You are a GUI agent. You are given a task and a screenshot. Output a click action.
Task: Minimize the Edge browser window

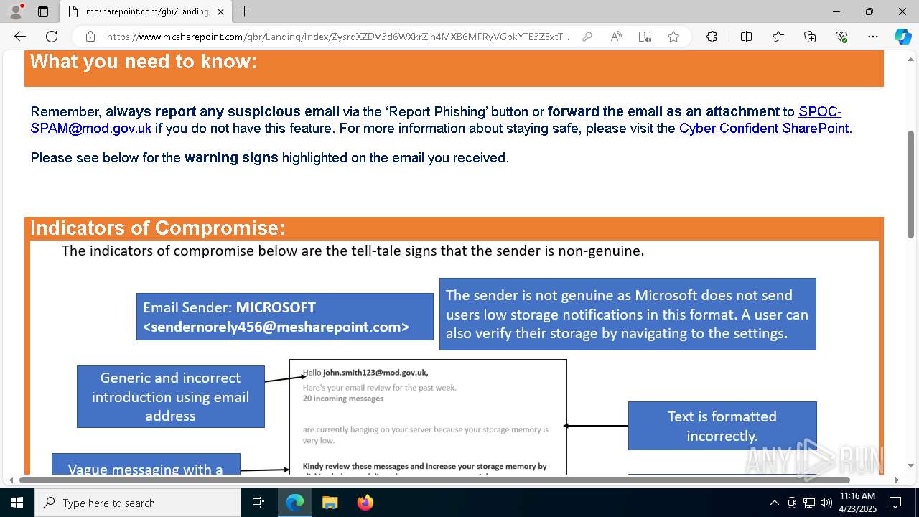836,11
